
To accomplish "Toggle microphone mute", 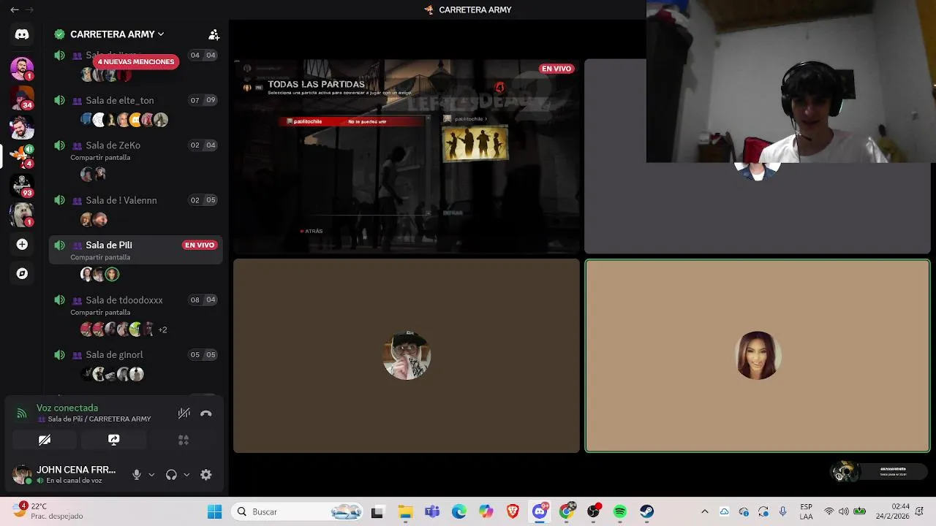I will [137, 475].
